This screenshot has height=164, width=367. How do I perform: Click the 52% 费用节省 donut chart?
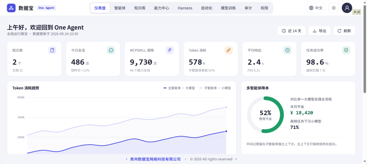(265, 115)
